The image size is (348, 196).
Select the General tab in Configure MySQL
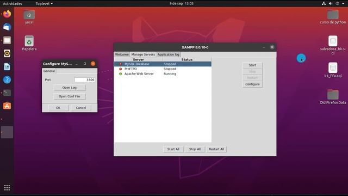(x=49, y=71)
